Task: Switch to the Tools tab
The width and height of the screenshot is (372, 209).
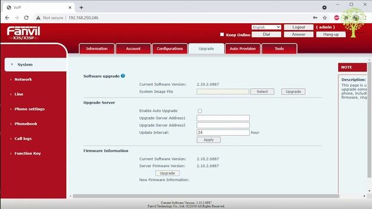Action: (279, 49)
